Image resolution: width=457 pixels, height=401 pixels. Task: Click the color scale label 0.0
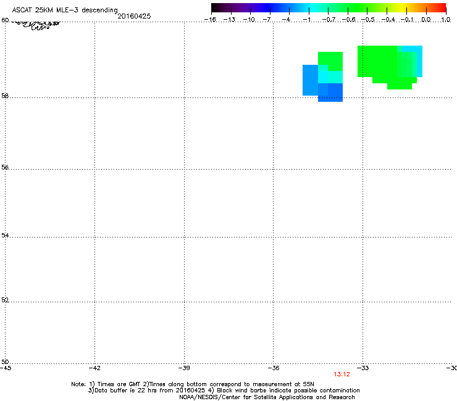click(426, 20)
